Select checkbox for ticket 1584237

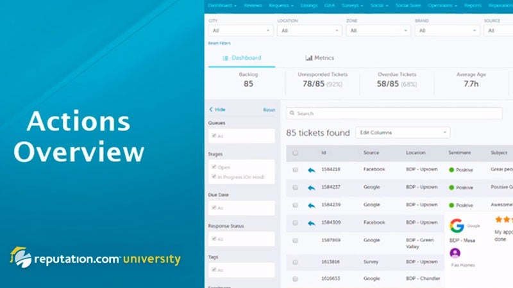click(295, 188)
